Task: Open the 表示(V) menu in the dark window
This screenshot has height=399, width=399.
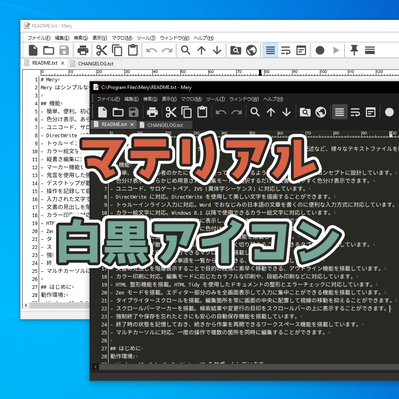Action: (x=169, y=99)
